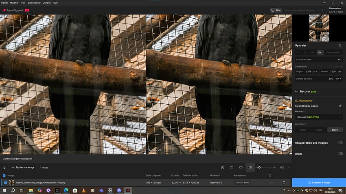346x194 pixels.
Task: Click Ajouter une image button
Action: pyautogui.click(x=24, y=167)
